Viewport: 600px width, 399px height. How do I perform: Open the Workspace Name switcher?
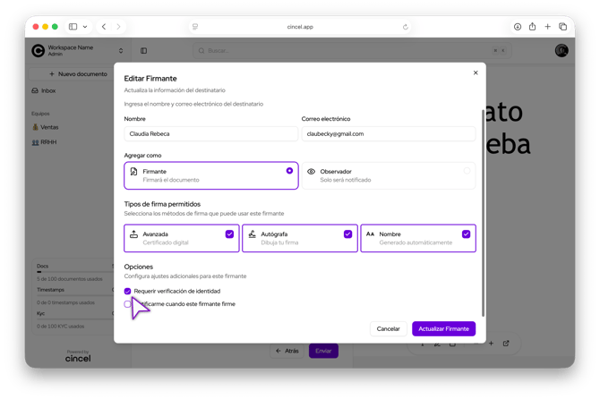click(x=77, y=51)
